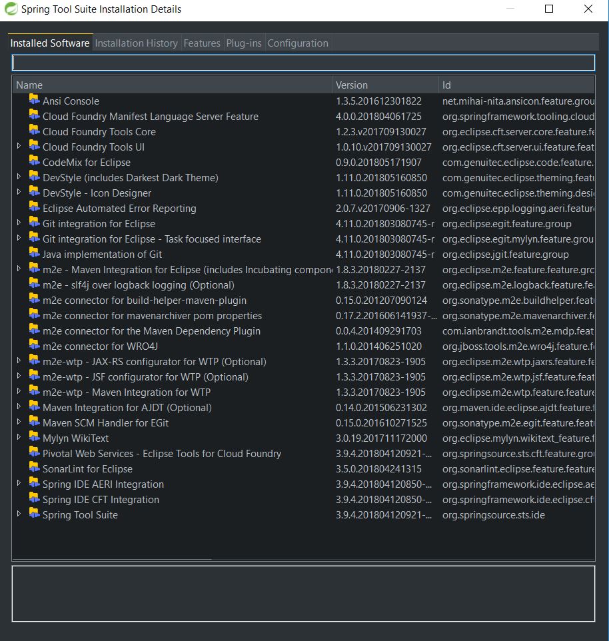The width and height of the screenshot is (609, 641).
Task: Maximize the Installation Details window
Action: tap(549, 9)
